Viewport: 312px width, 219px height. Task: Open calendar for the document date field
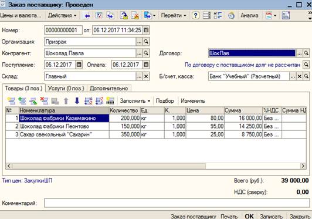146,30
